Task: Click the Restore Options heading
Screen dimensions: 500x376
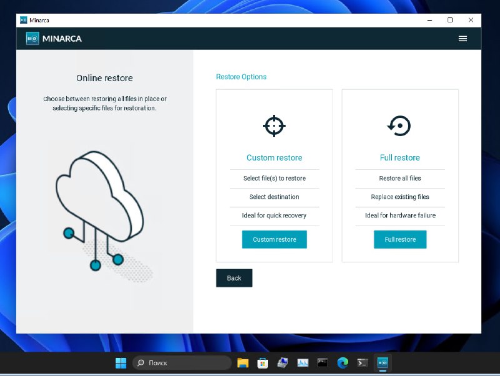Action: pyautogui.click(x=241, y=77)
